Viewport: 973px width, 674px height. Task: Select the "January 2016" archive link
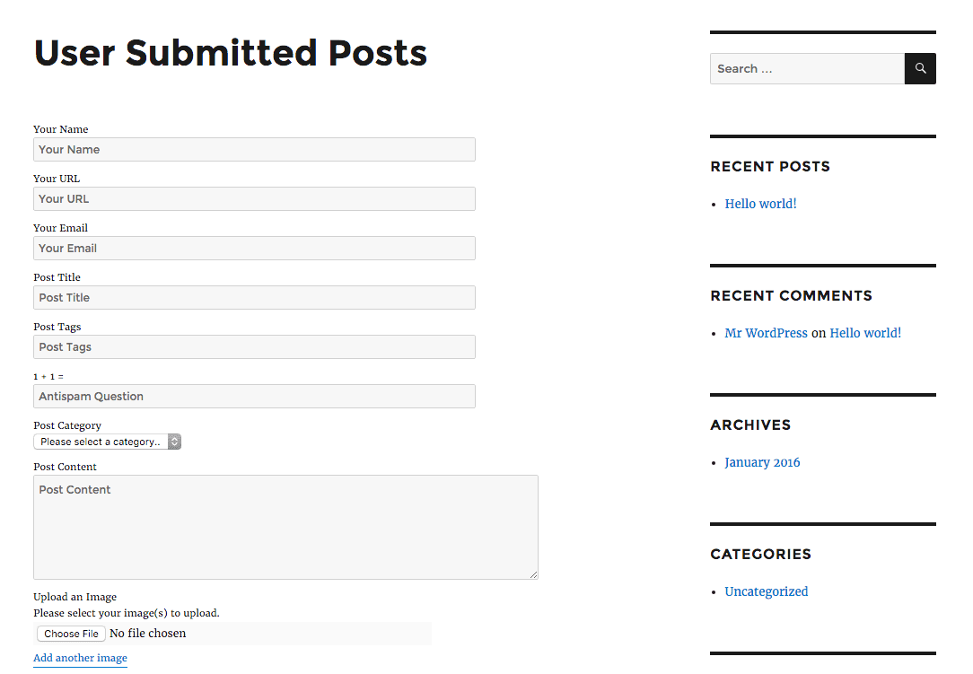click(x=762, y=462)
